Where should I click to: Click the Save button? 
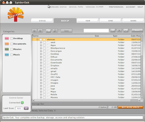pos(67,31)
